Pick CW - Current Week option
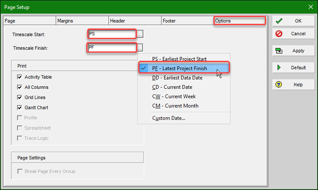 pyautogui.click(x=174, y=96)
